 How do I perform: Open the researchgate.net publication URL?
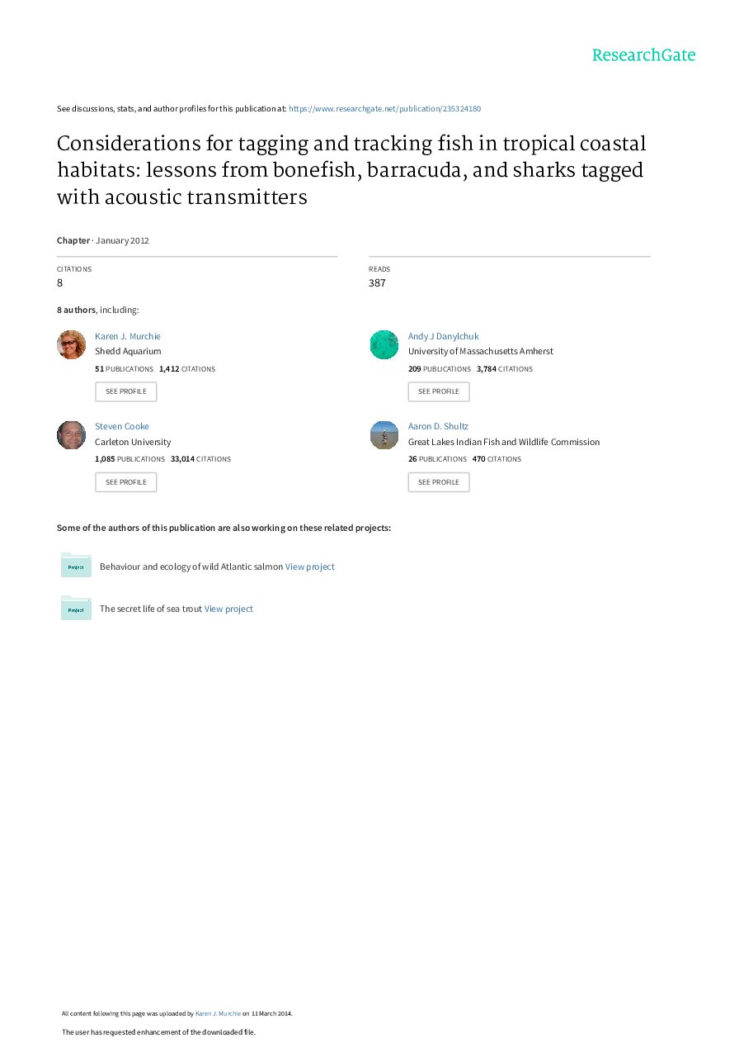tap(384, 109)
